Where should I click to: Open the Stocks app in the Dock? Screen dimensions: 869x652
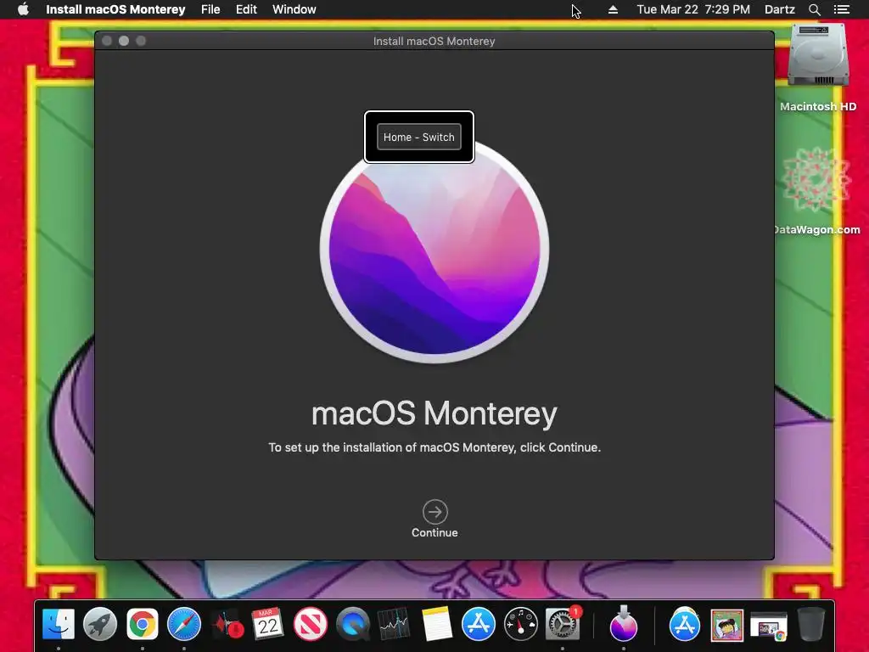pos(394,624)
